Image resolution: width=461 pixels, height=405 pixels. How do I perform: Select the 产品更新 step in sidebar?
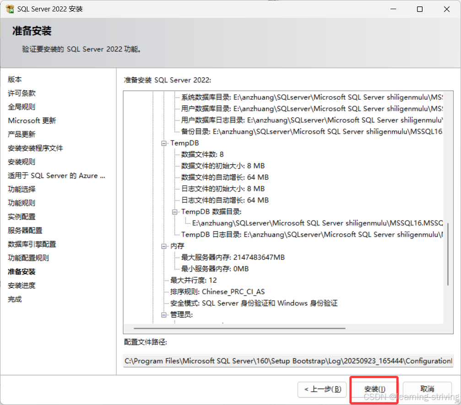click(22, 135)
